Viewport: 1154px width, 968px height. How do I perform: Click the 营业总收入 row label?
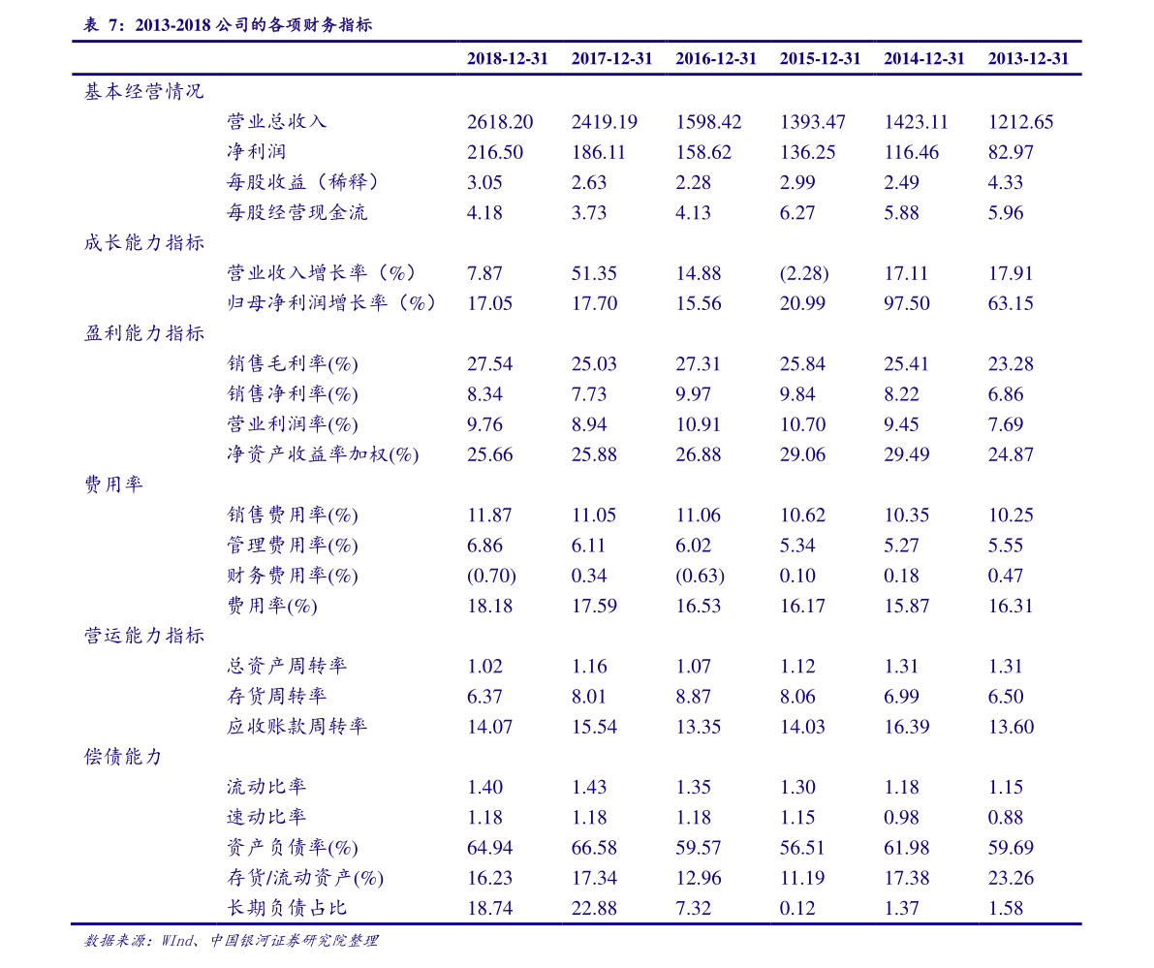276,122
